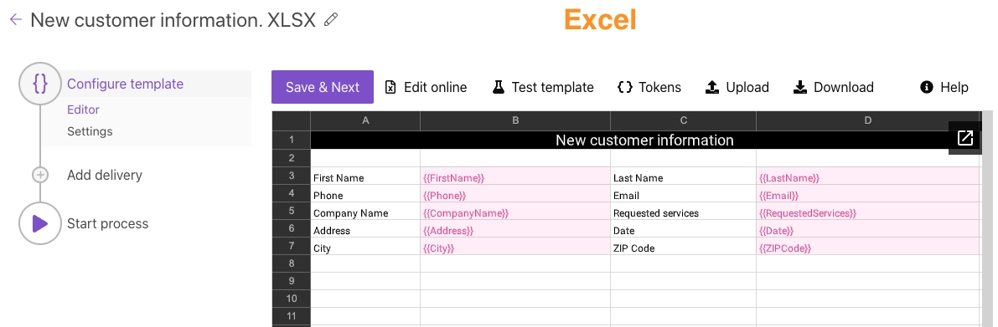Select row 8 header
This screenshot has width=998, height=327.
pyautogui.click(x=292, y=263)
